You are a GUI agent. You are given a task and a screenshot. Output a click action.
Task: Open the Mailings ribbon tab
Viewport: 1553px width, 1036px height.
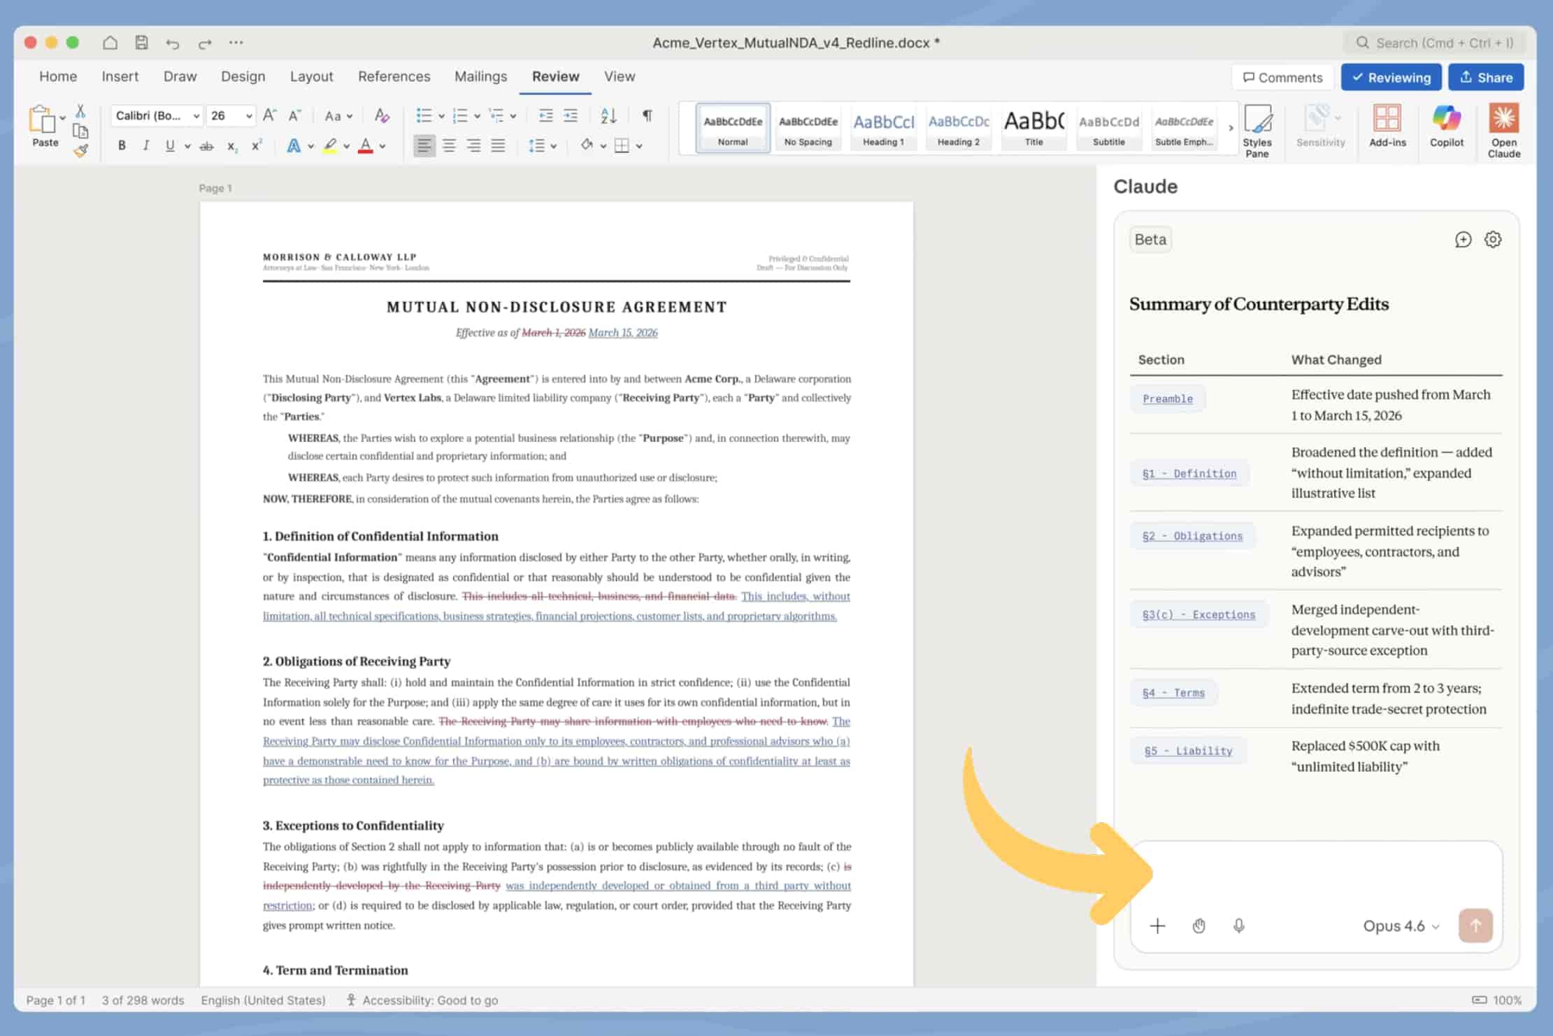tap(480, 76)
